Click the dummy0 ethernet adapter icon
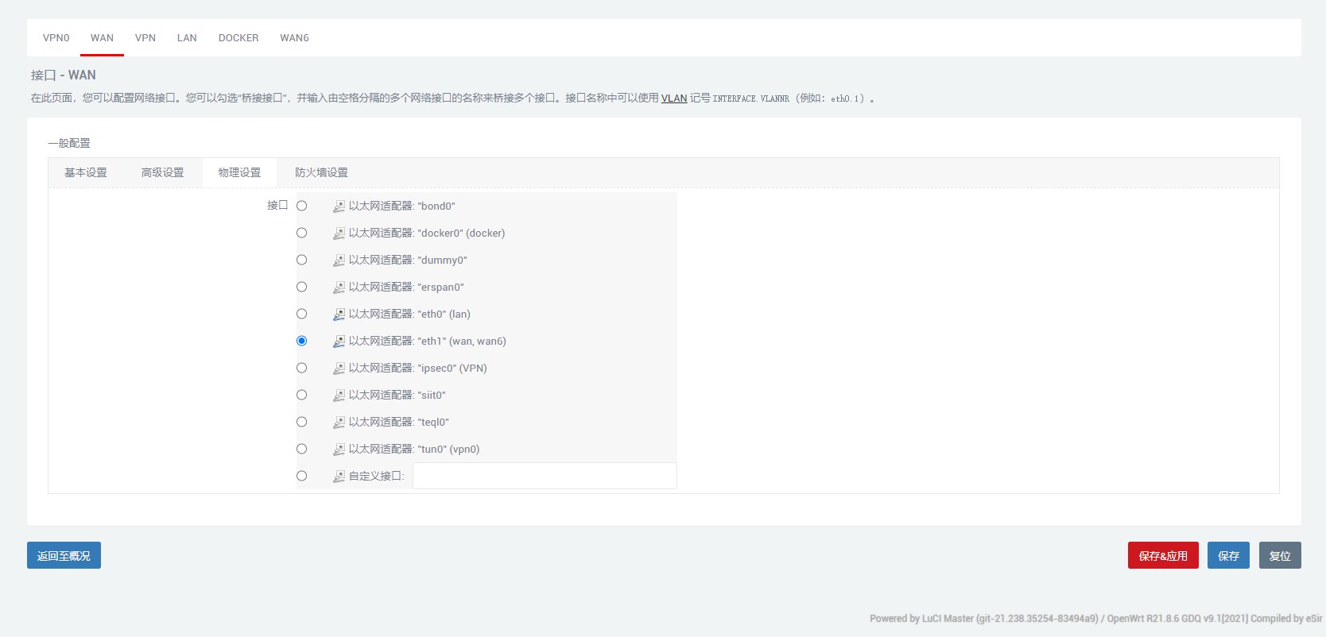This screenshot has width=1326, height=637. tap(339, 261)
